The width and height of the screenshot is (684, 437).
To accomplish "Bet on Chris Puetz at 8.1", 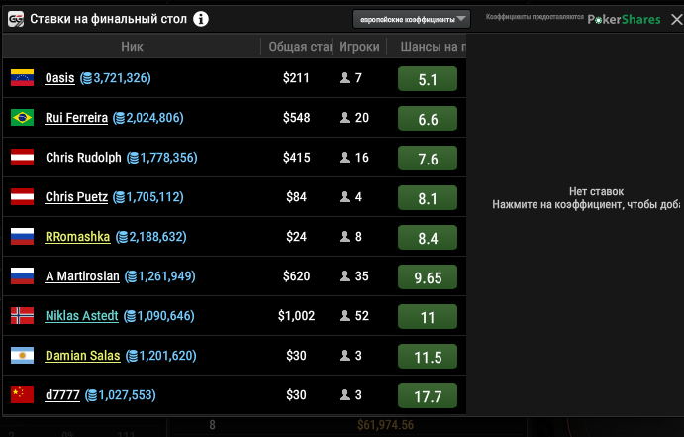I will pos(428,198).
